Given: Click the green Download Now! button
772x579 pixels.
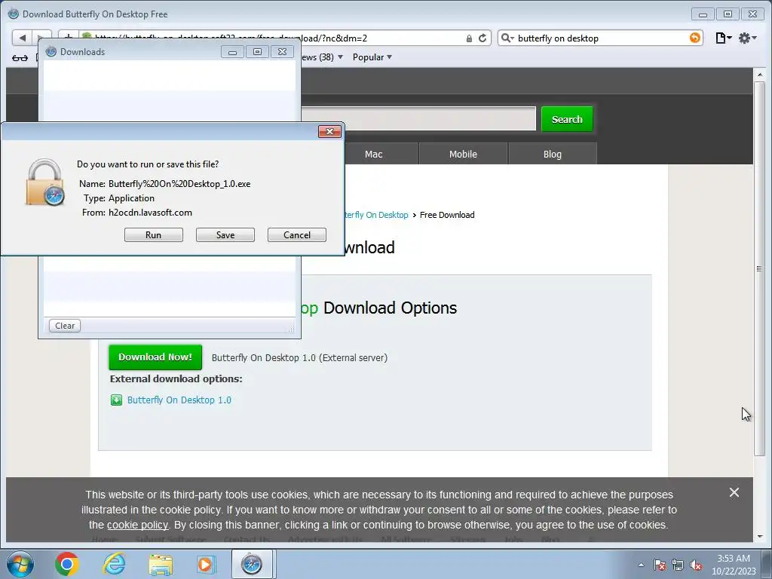Looking at the screenshot, I should click(x=155, y=357).
